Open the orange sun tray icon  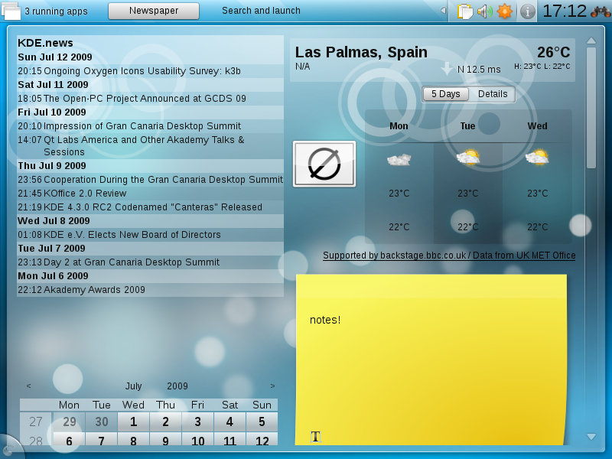coord(505,11)
